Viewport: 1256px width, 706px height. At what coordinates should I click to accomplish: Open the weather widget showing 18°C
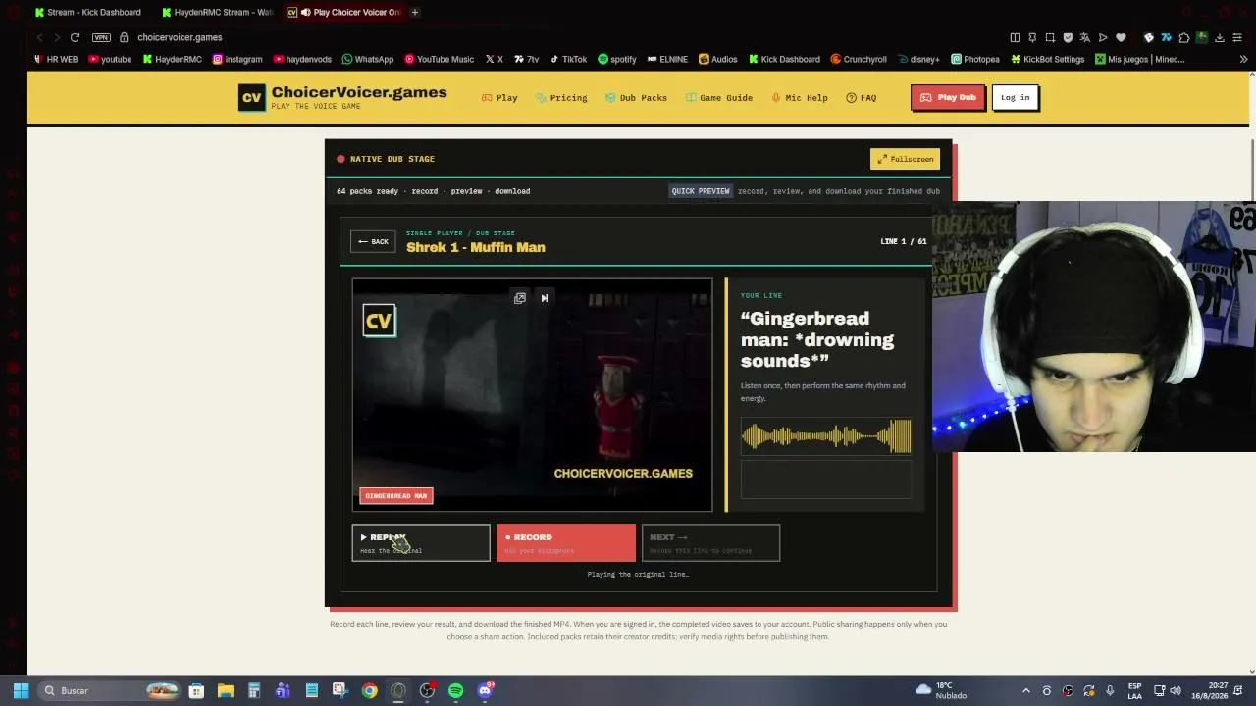941,690
